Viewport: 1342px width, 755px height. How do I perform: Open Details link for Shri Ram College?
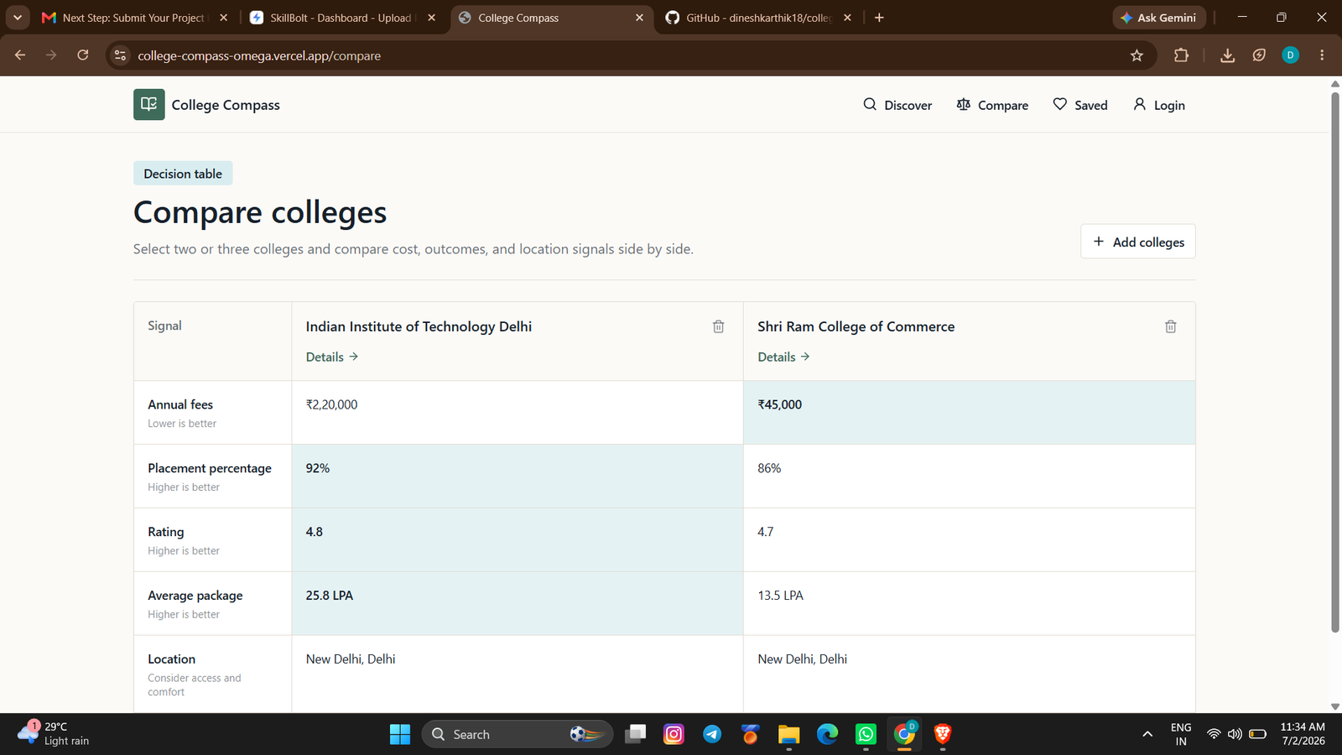[x=783, y=357]
